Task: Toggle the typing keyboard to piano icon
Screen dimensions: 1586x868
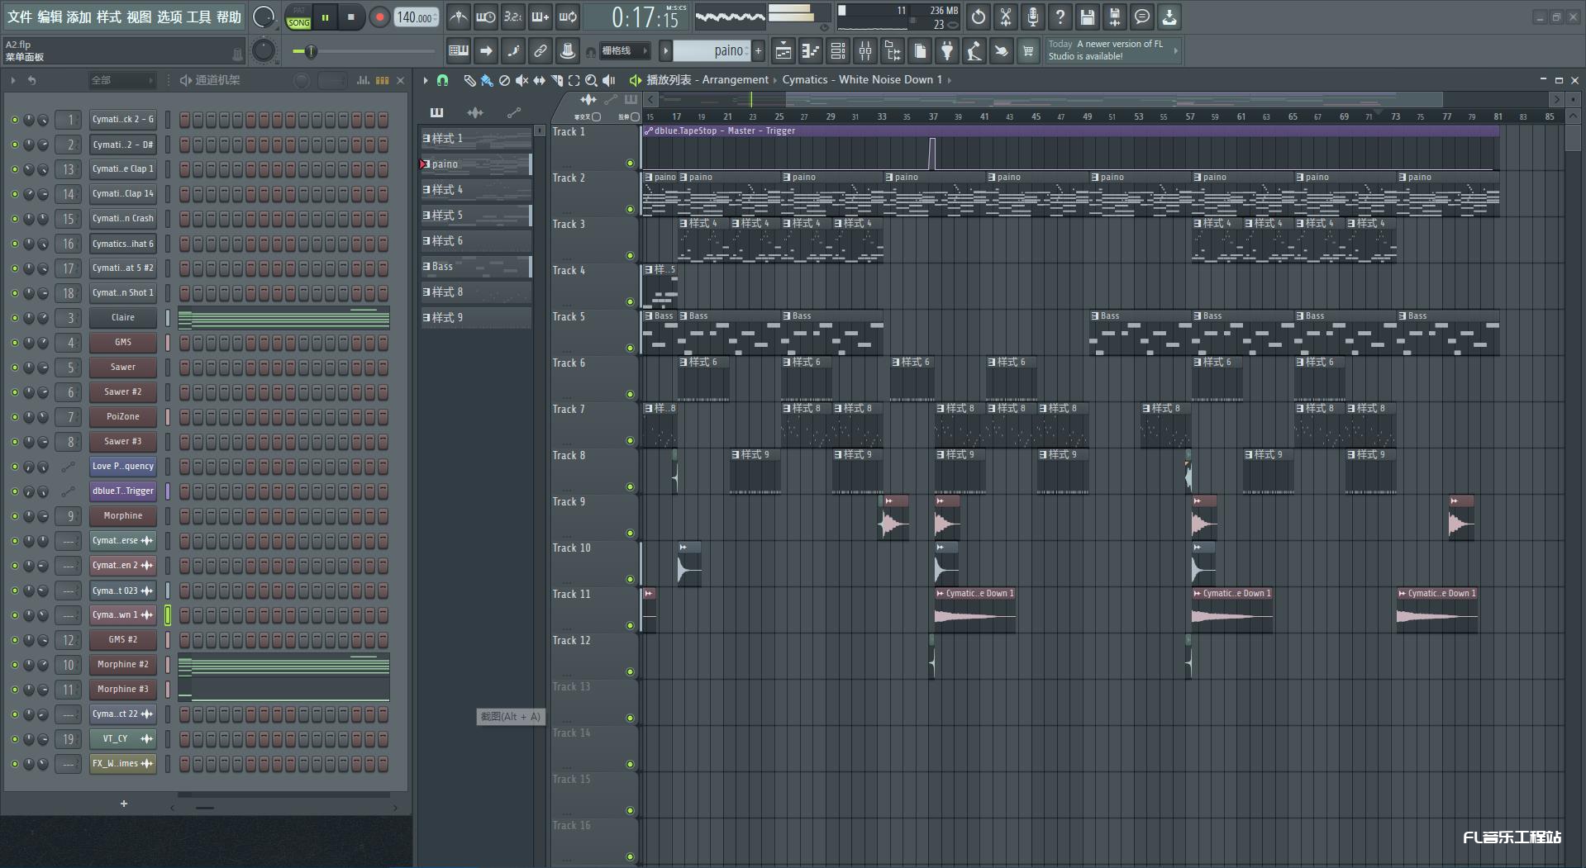Action: pyautogui.click(x=458, y=51)
